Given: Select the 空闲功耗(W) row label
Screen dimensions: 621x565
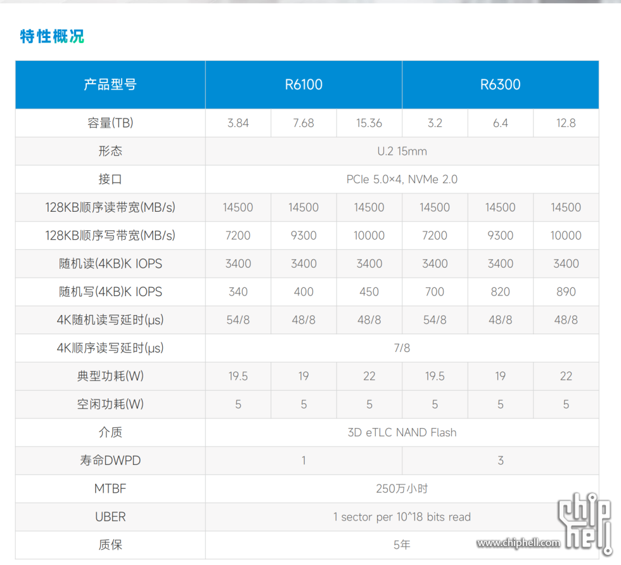Looking at the screenshot, I should [110, 404].
